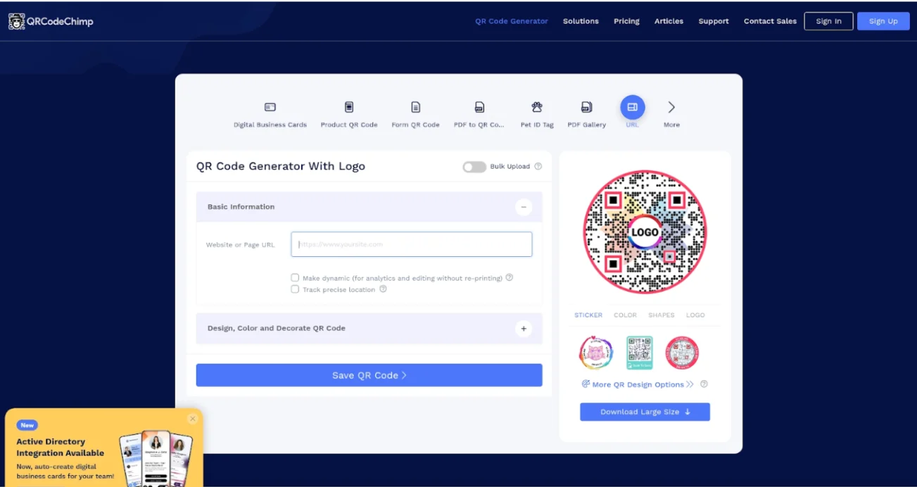Click Download Large Size button
The height and width of the screenshot is (487, 917).
pos(645,412)
